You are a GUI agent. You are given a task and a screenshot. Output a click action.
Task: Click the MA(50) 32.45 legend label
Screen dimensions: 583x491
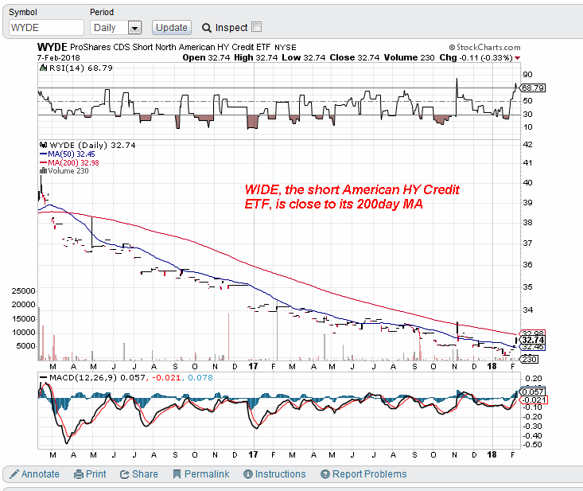(72, 154)
